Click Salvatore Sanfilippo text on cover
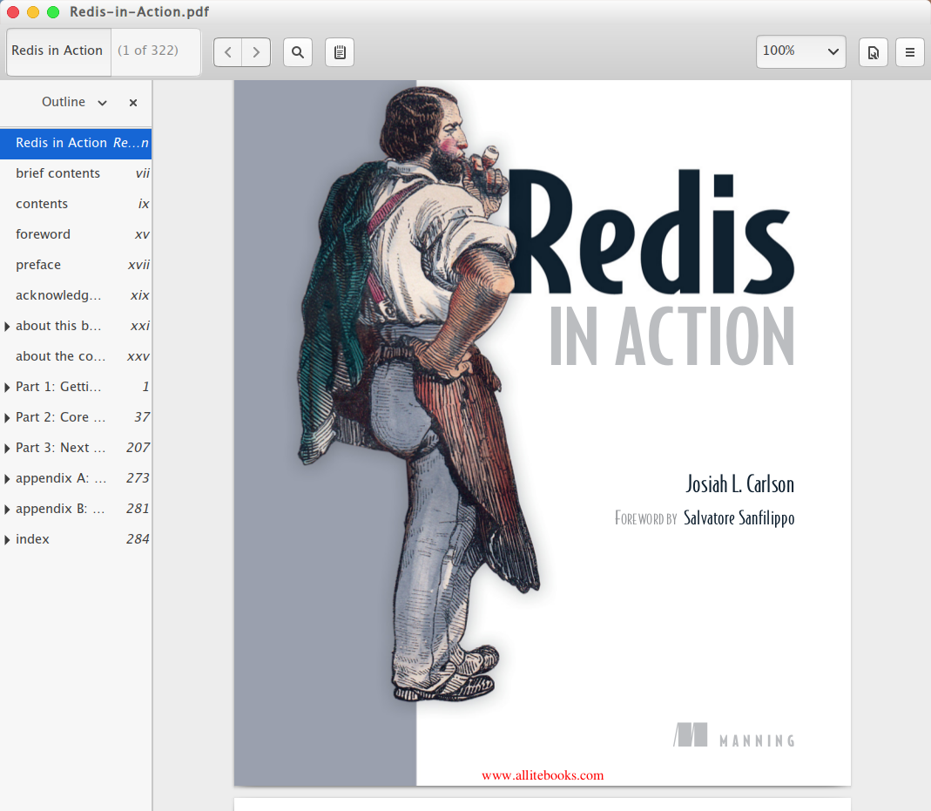 point(739,518)
